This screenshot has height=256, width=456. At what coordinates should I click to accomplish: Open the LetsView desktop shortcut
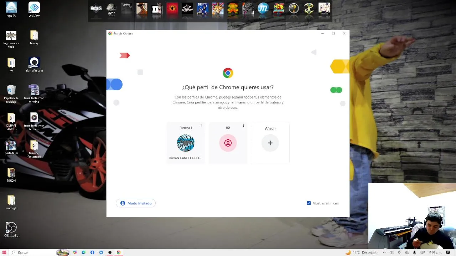(x=34, y=10)
